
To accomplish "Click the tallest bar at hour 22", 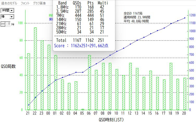I will pyautogui.click(x=35, y=69).
